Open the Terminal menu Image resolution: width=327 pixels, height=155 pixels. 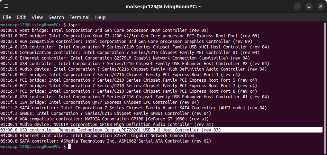pyautogui.click(x=80, y=17)
